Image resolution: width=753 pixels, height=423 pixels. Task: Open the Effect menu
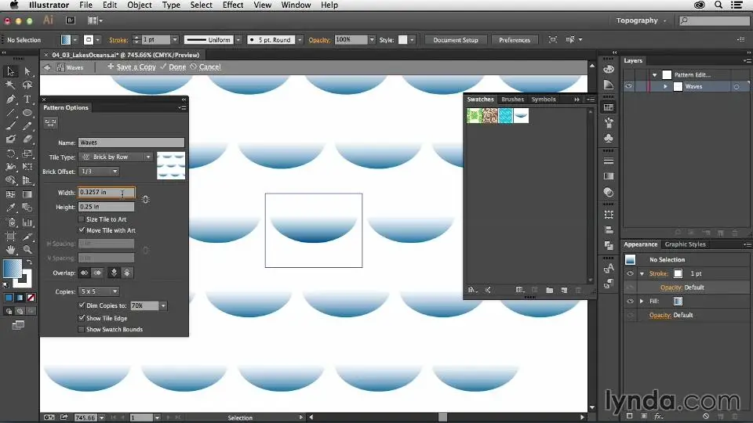(233, 5)
